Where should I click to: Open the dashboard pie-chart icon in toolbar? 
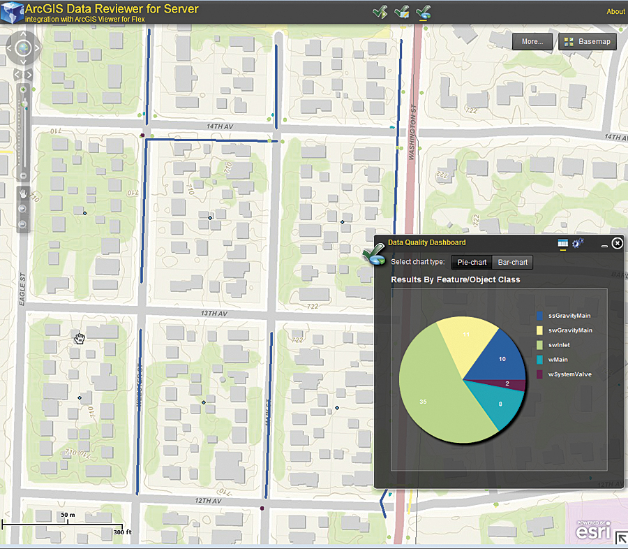(423, 11)
